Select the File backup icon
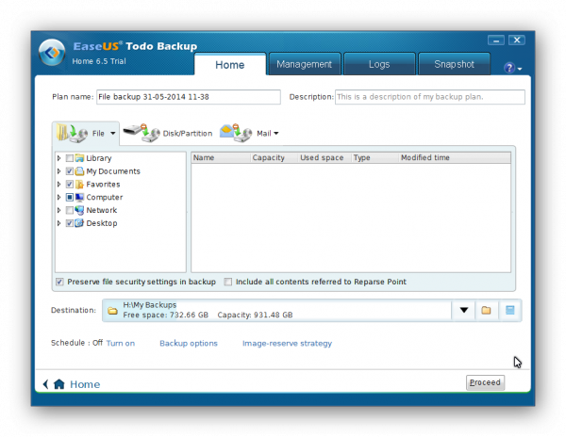Image resolution: width=566 pixels, height=437 pixels. click(72, 134)
